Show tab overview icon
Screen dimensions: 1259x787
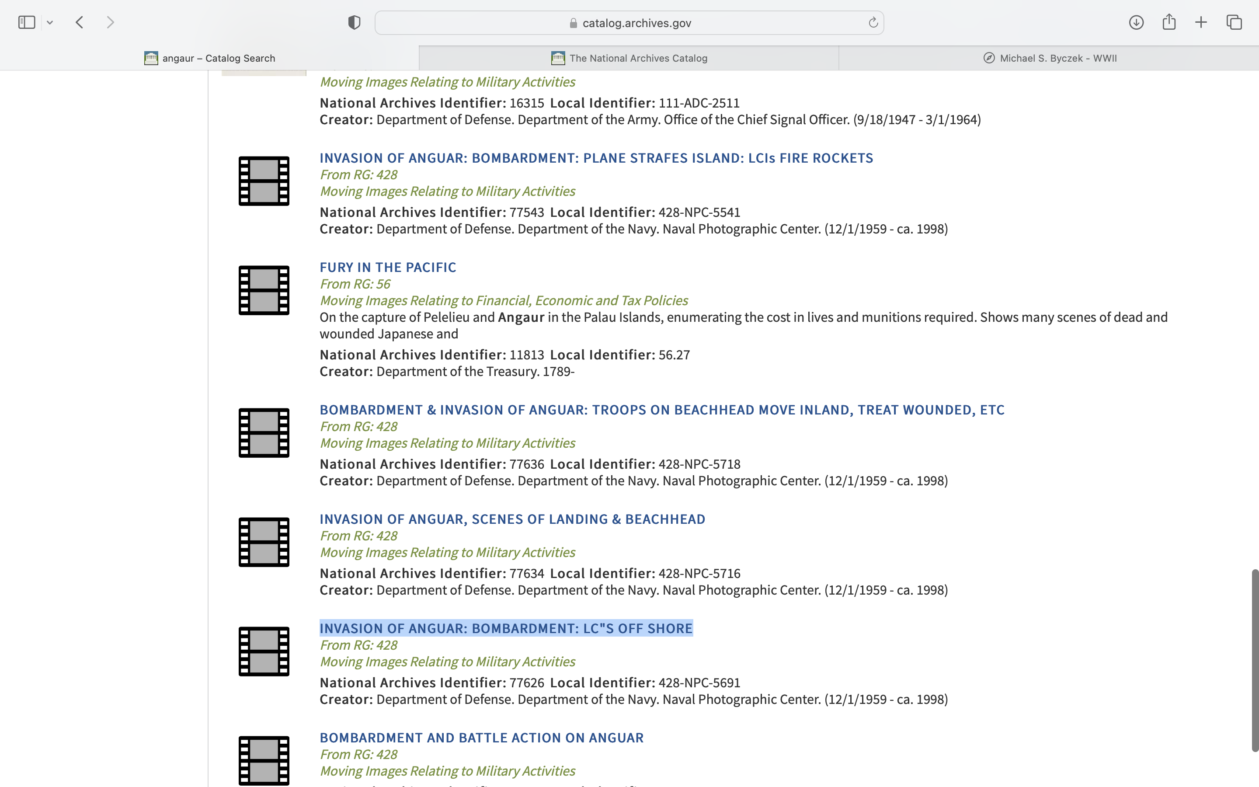coord(1234,22)
